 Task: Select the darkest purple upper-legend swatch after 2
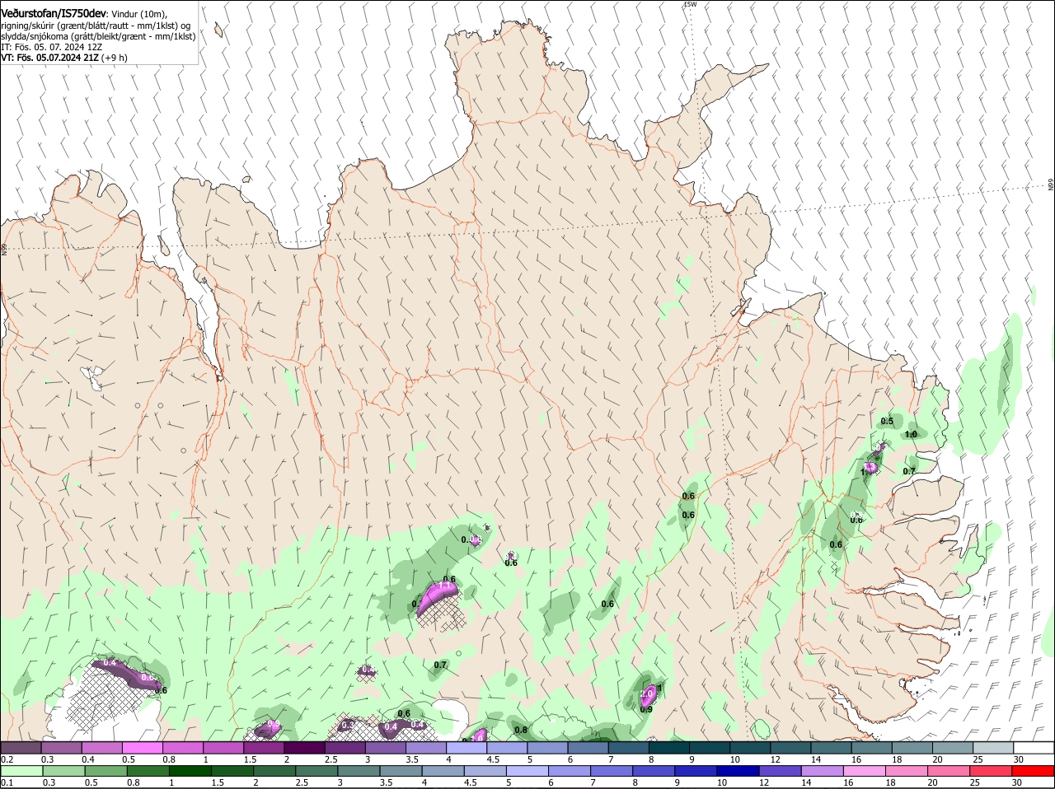click(304, 747)
